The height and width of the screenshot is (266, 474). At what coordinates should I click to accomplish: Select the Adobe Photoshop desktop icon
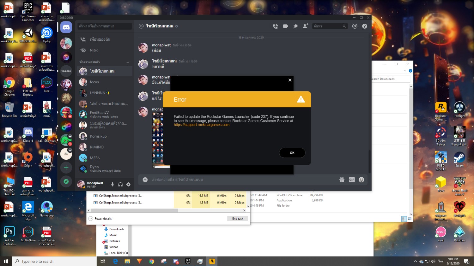coord(9,236)
